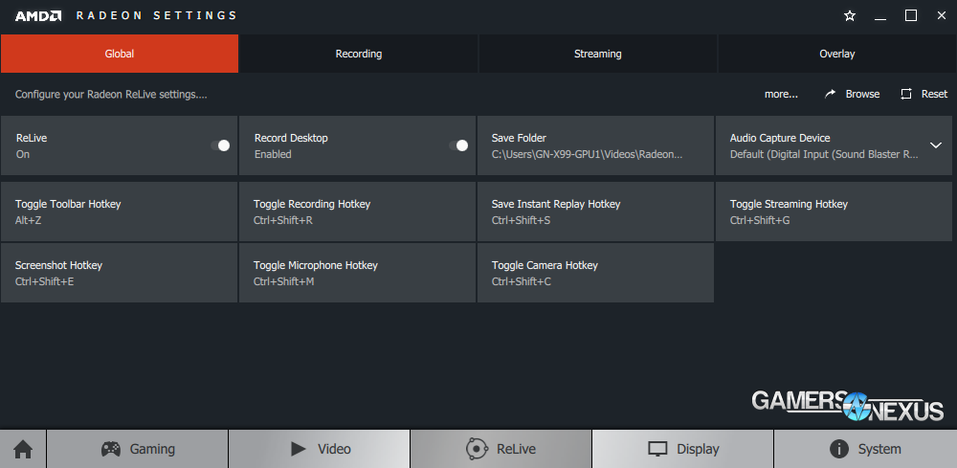957x468 pixels.
Task: Click the System info icon
Action: (x=839, y=450)
